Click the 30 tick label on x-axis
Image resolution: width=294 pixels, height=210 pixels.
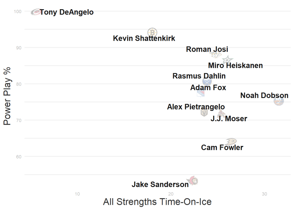(x=264, y=194)
